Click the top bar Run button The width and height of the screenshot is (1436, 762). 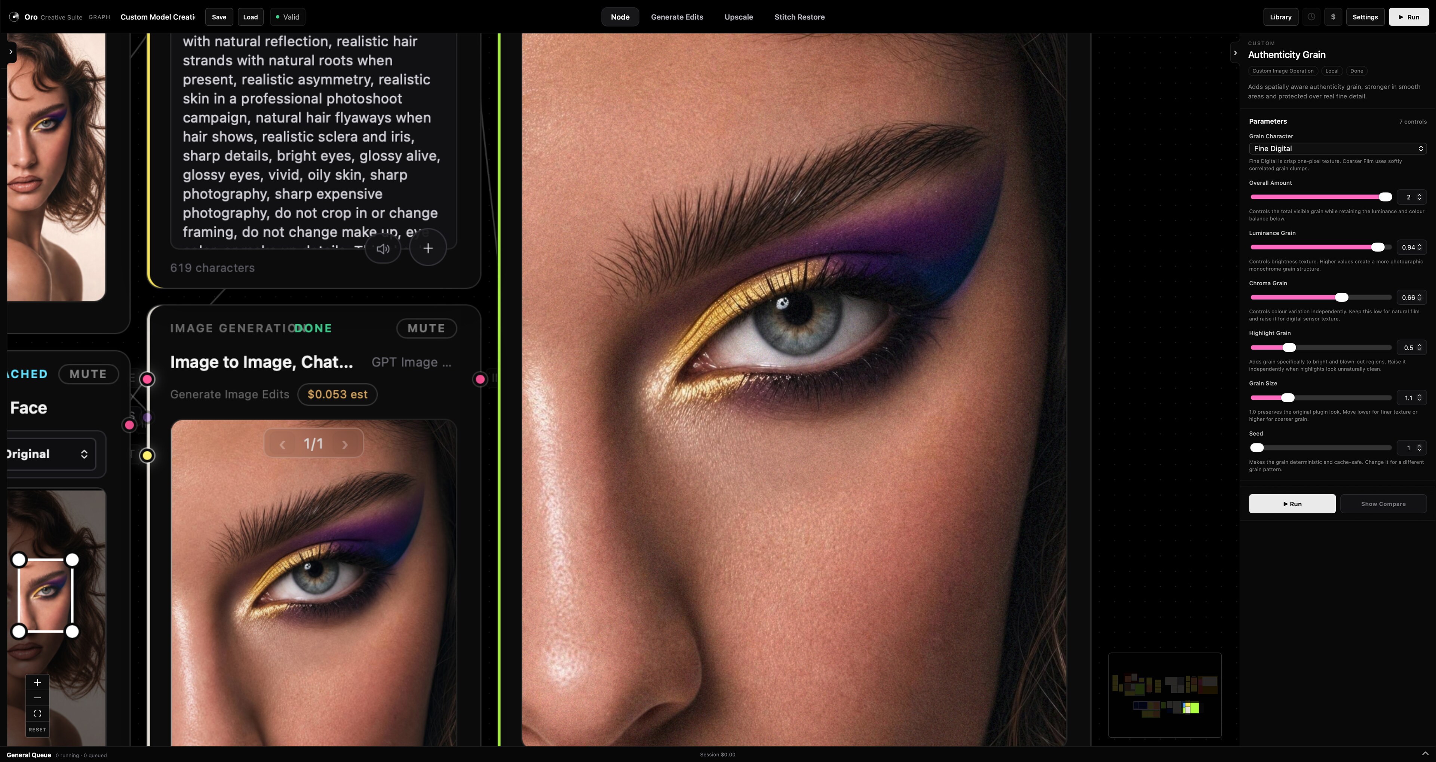[x=1409, y=17]
